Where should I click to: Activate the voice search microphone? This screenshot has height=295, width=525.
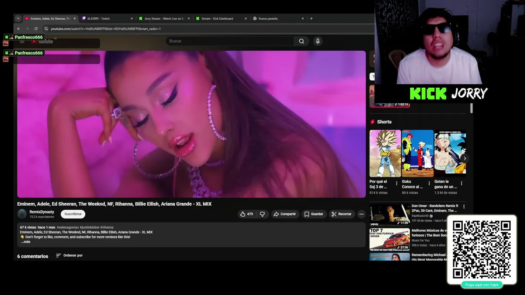point(317,41)
